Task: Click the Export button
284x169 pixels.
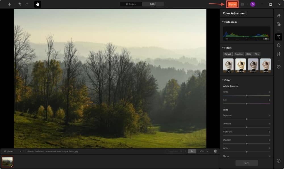Action: (232, 4)
